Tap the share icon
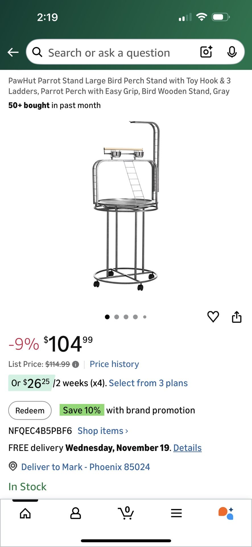The height and width of the screenshot is (547, 252). [237, 317]
